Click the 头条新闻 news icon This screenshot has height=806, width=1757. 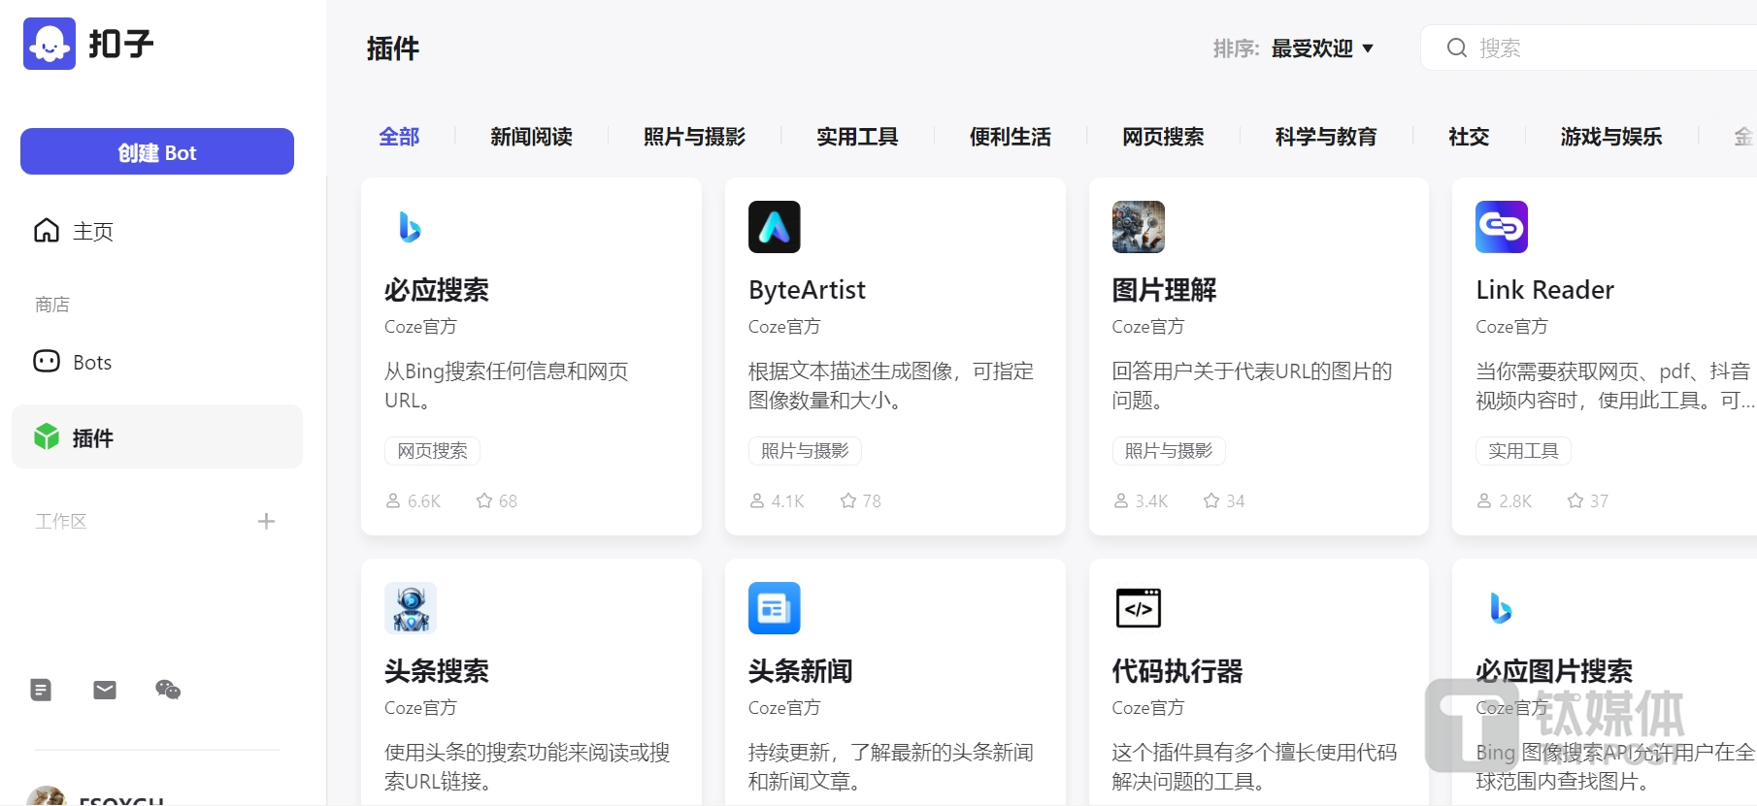click(775, 608)
